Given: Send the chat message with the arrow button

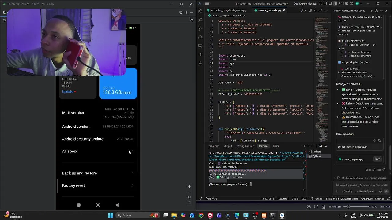Looking at the screenshot, I should (x=386, y=191).
